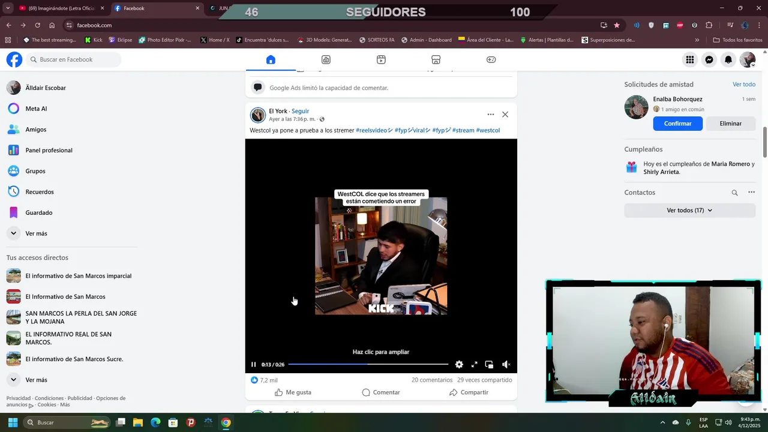Close the Facebook browser tab
Screen dimensions: 768x432
[197, 8]
